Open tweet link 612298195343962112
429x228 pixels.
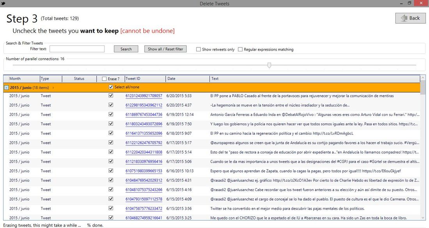click(x=144, y=105)
